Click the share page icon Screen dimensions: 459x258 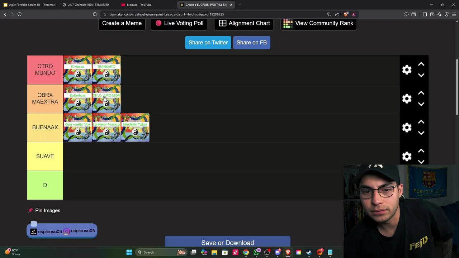pos(337,14)
